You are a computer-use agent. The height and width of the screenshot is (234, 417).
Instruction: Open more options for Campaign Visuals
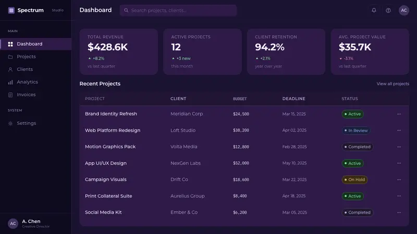point(399,179)
